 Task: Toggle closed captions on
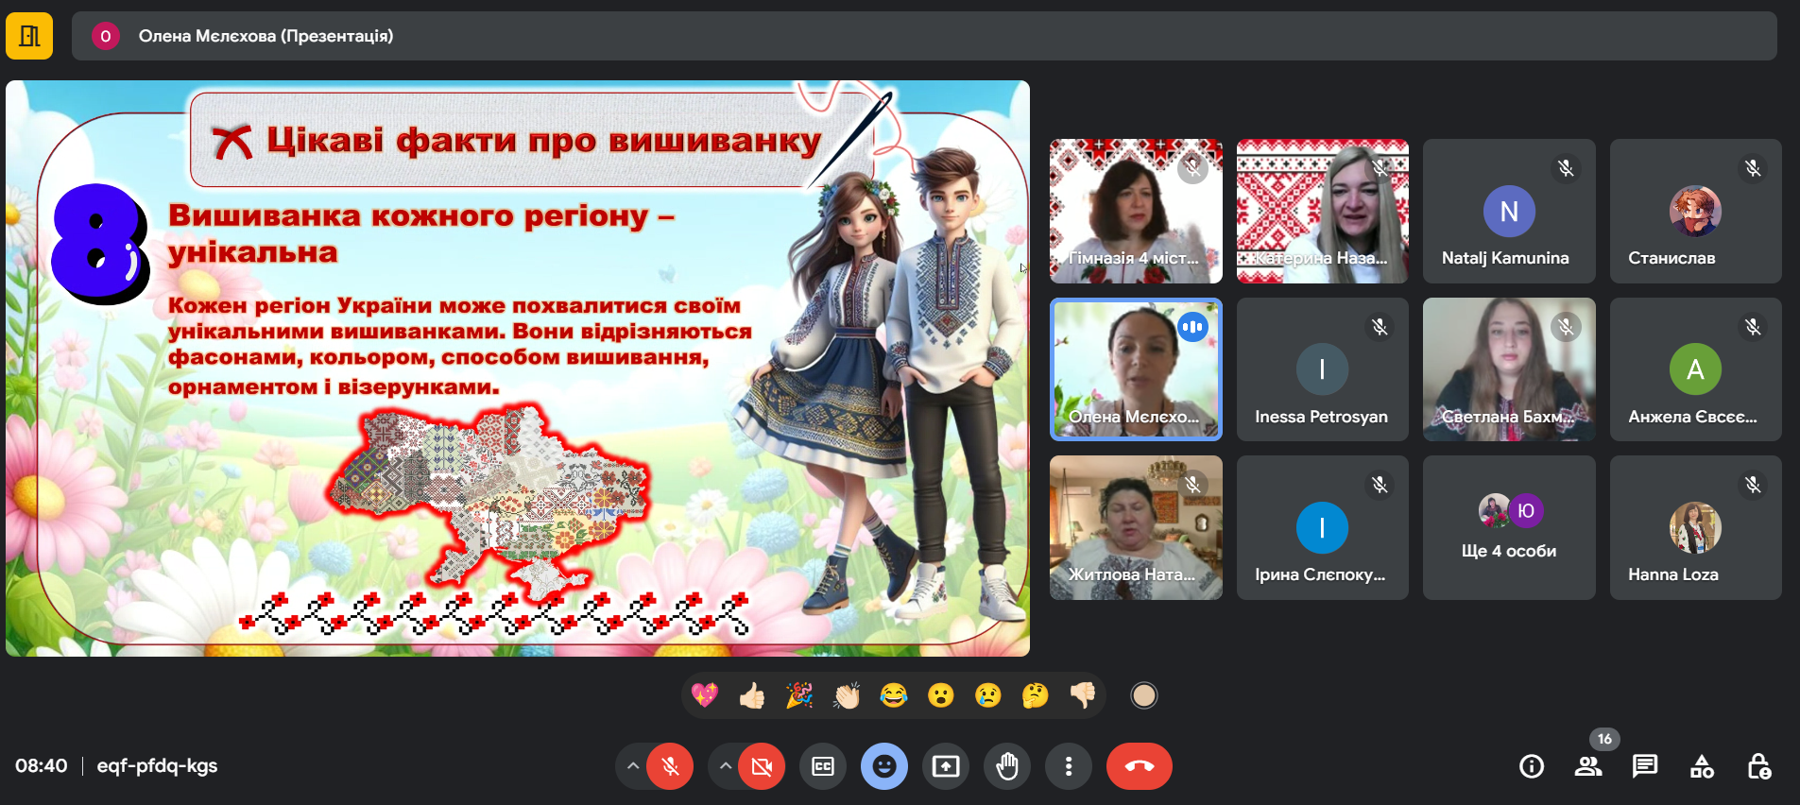click(x=823, y=766)
